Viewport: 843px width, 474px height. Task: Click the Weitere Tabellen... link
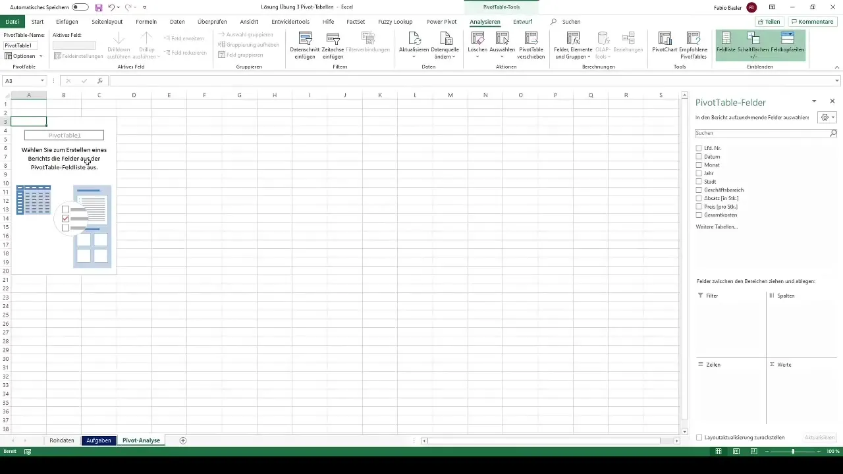[x=717, y=226]
